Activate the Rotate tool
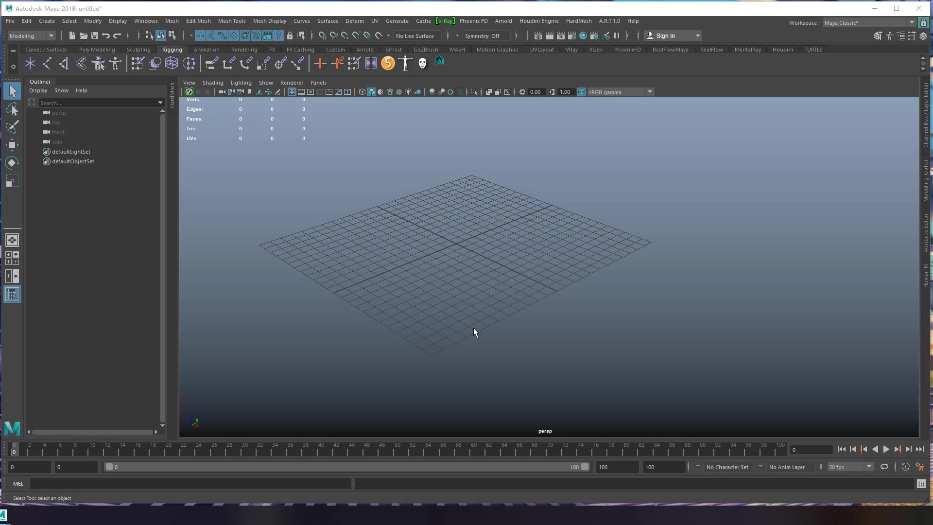The width and height of the screenshot is (933, 525). pyautogui.click(x=12, y=162)
